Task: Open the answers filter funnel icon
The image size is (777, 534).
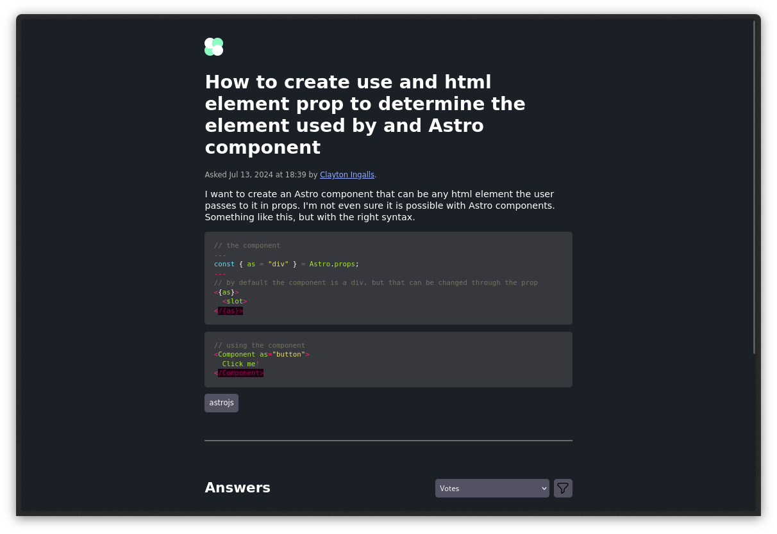Action: pos(563,489)
